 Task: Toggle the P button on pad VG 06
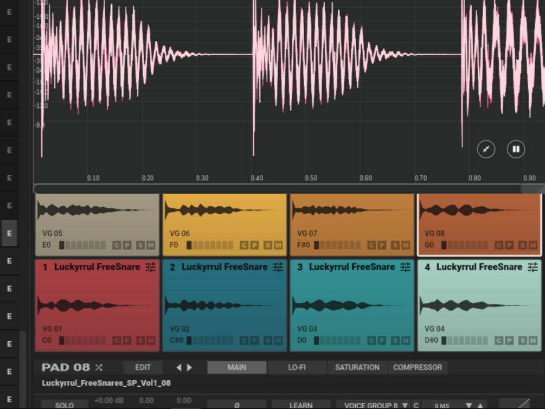tap(255, 245)
